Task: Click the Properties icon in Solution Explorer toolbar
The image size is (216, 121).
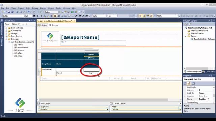Action: (190, 24)
